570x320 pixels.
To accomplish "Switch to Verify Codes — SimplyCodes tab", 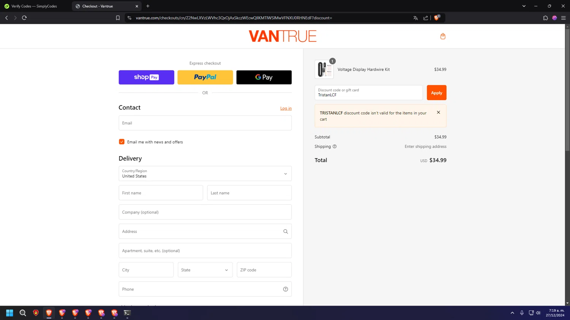I will [x=34, y=6].
